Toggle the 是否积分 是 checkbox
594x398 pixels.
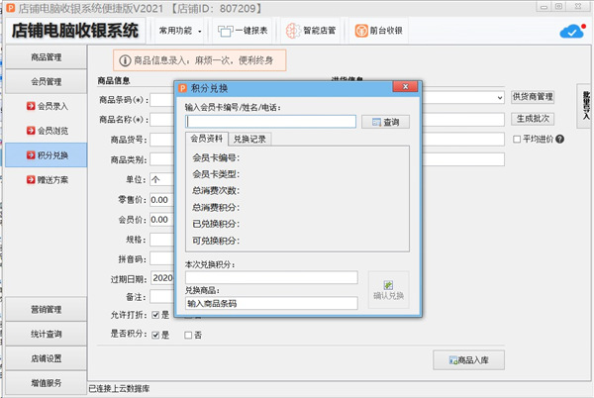(153, 335)
